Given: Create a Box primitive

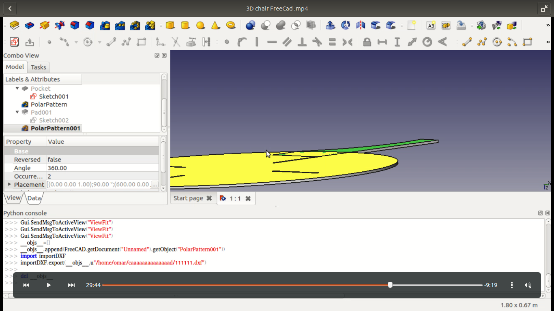Looking at the screenshot, I should pos(170,26).
